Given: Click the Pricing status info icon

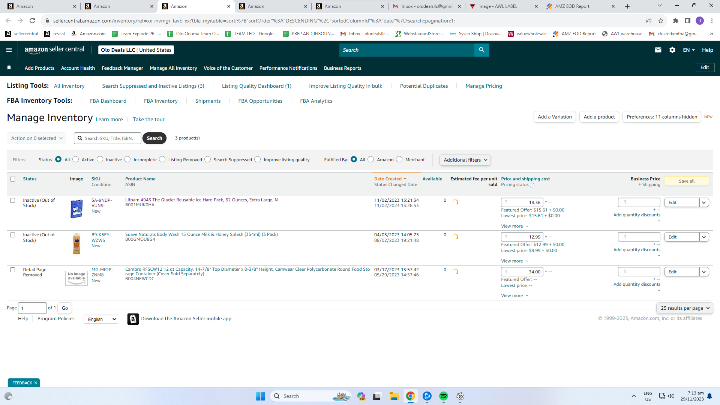Looking at the screenshot, I should tap(532, 185).
